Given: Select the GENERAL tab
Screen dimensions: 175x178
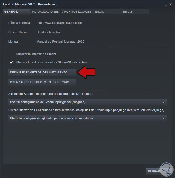Looking at the screenshot, I should pyautogui.click(x=16, y=12).
